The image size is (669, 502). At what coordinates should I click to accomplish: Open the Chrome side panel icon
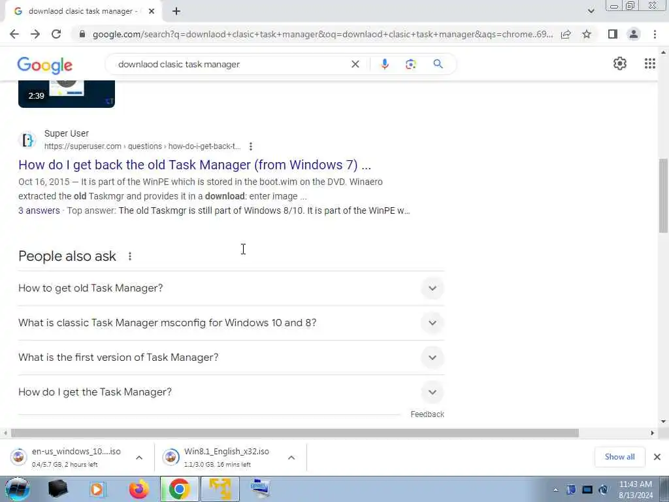613,34
